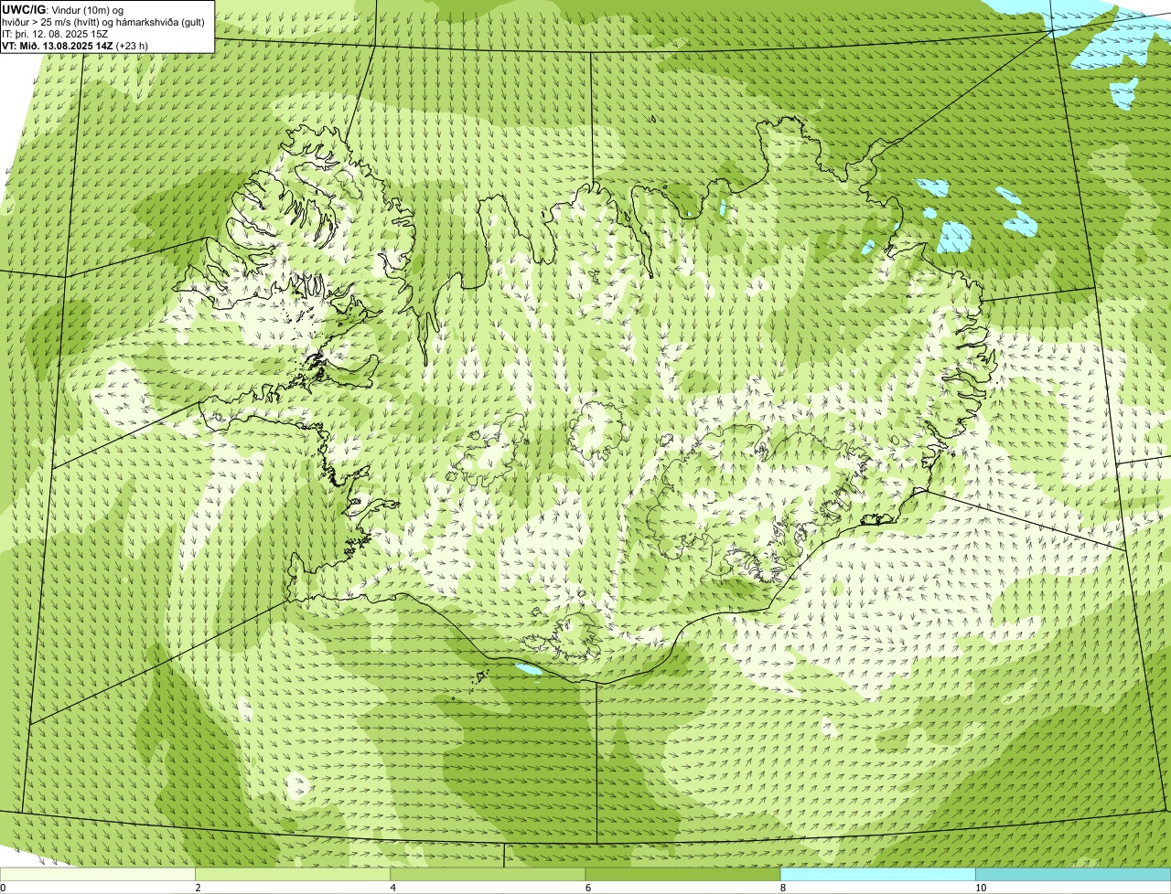This screenshot has width=1171, height=894.
Task: Click the 8–10 m/s light cyan legend band
Action: click(877, 875)
